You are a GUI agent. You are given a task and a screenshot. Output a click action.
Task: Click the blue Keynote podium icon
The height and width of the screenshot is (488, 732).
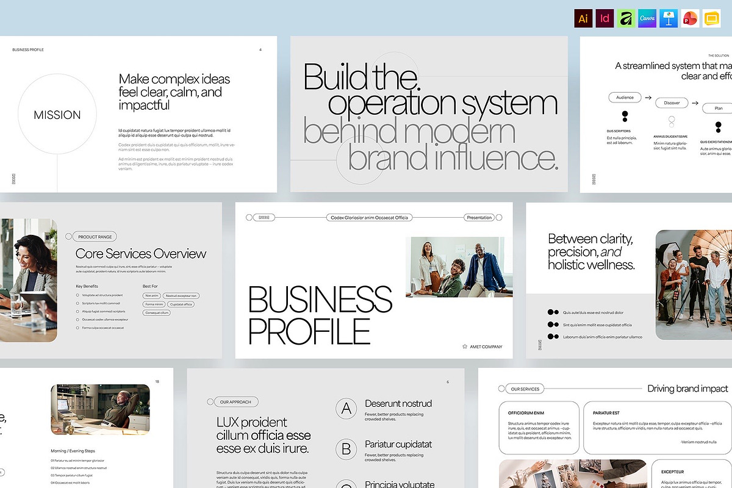point(669,18)
